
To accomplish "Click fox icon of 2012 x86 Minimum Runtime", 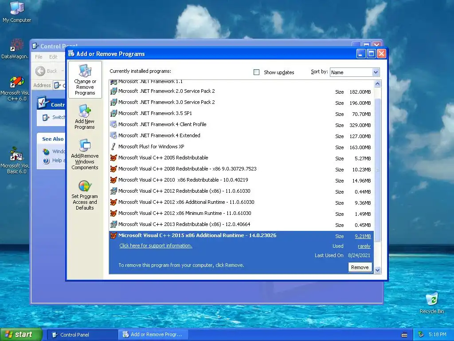I will pos(113,214).
